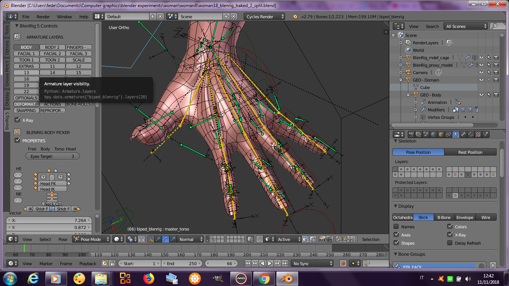The height and width of the screenshot is (286, 509).
Task: Open Firefox from the Windows taskbar
Action: point(148,278)
